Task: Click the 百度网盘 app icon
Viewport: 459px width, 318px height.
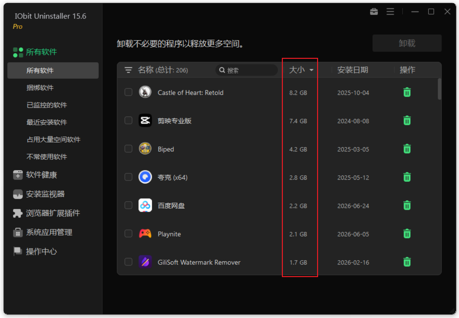Action: pyautogui.click(x=145, y=205)
